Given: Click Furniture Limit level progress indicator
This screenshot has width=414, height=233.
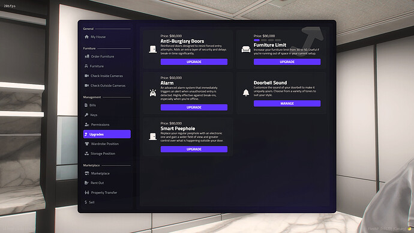Looking at the screenshot, I should point(267,40).
